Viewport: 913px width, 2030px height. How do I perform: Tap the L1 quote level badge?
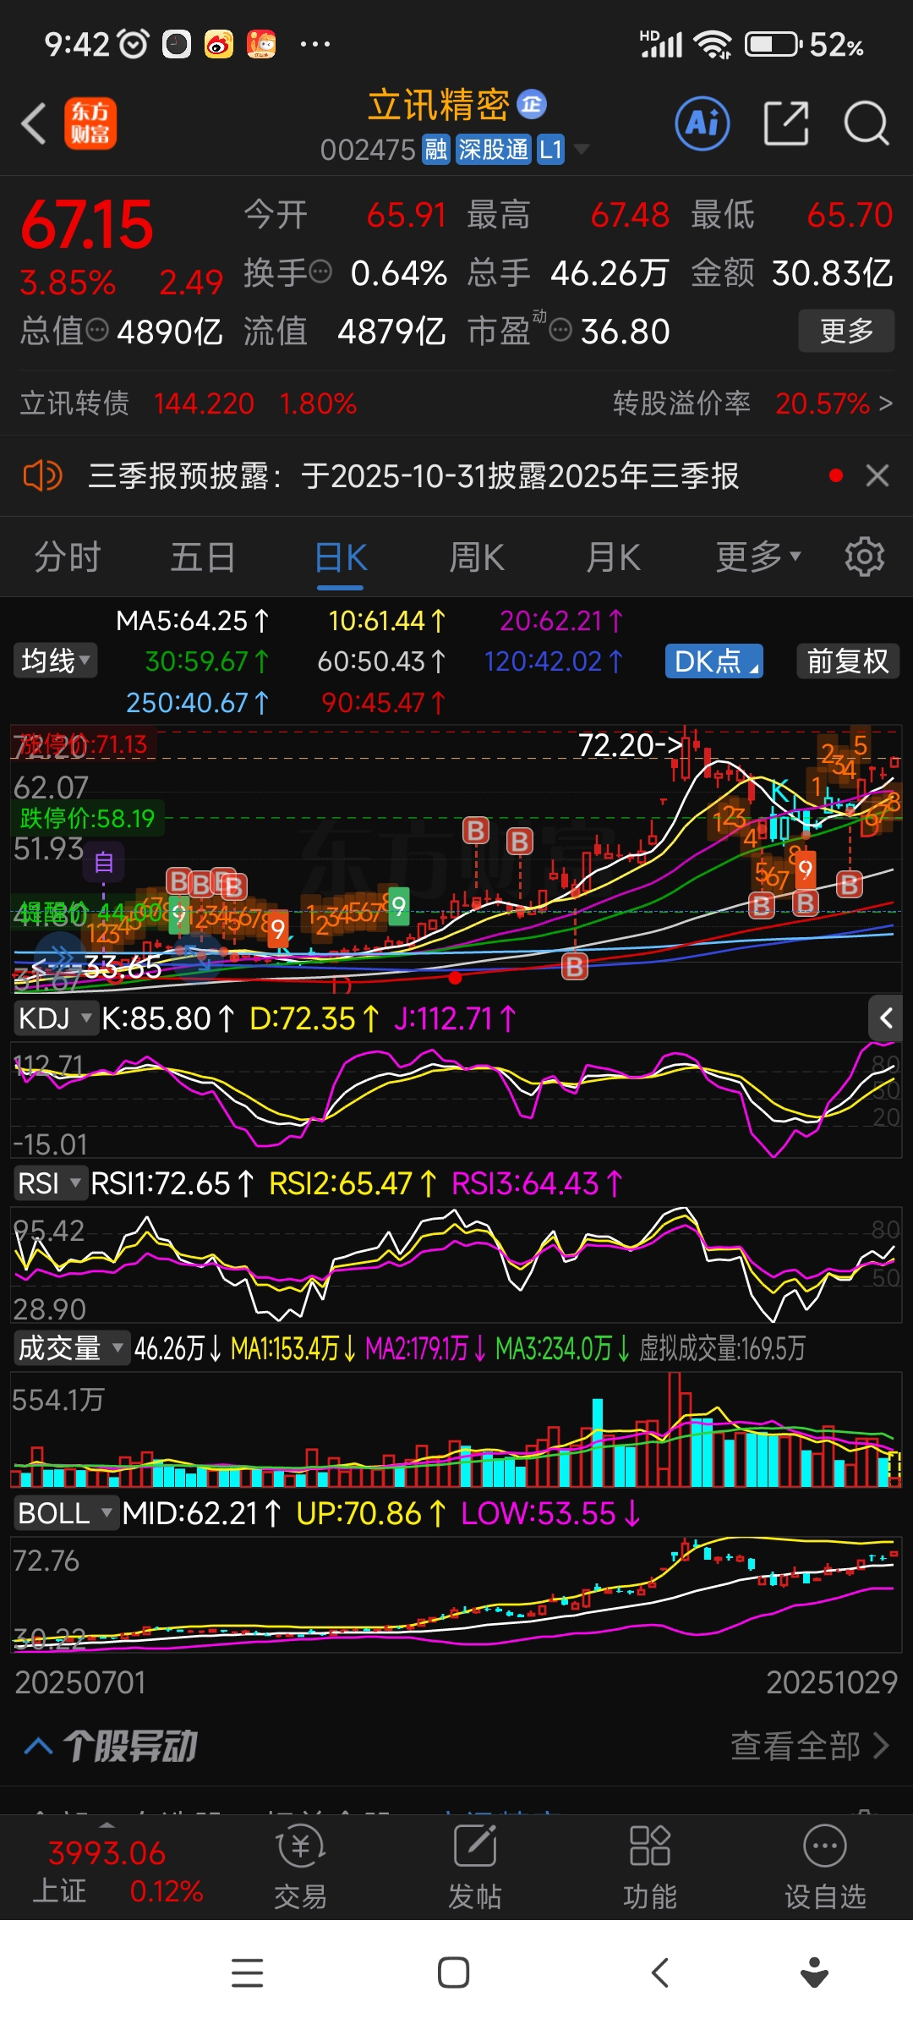click(550, 150)
